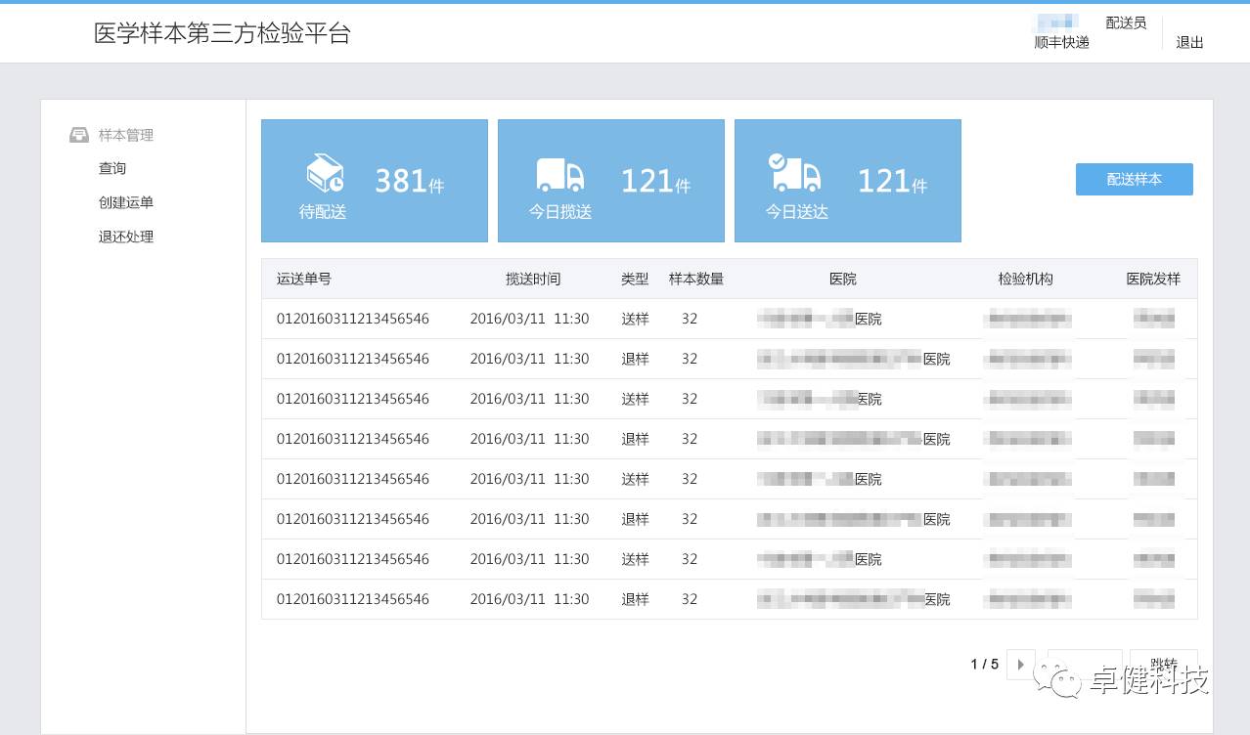
Task: Click the today's pickup truck icon
Action: point(560,175)
